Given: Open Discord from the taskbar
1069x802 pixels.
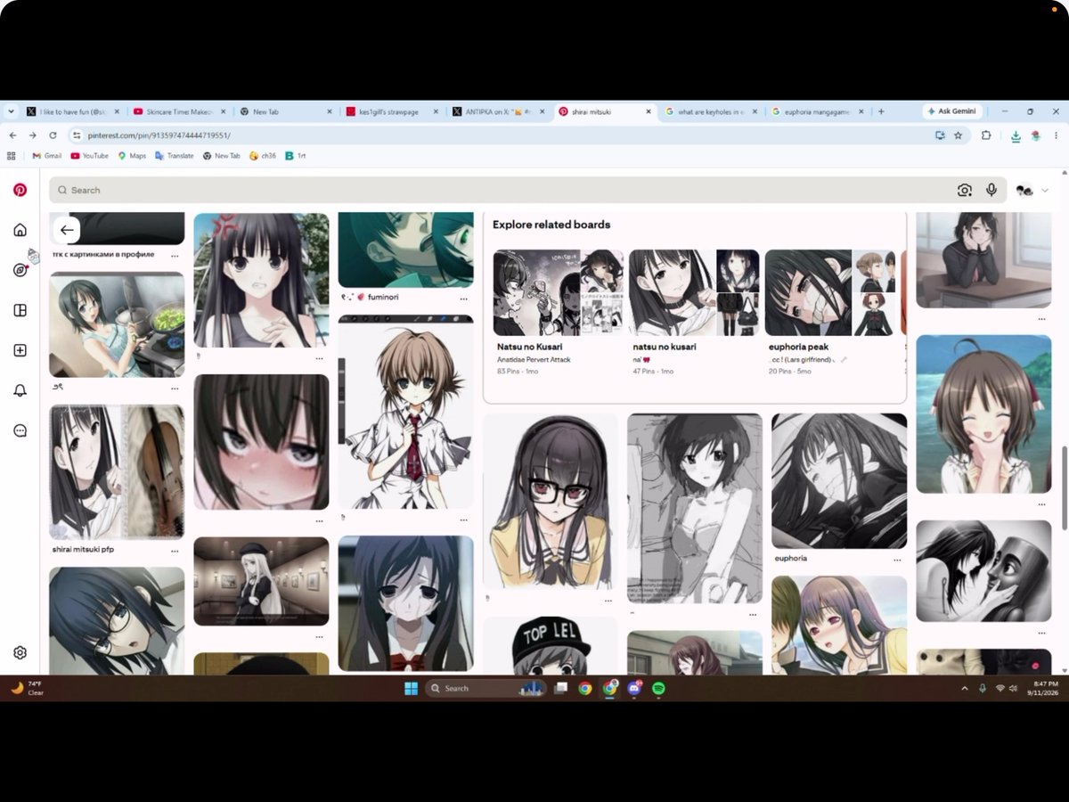Looking at the screenshot, I should tap(634, 688).
